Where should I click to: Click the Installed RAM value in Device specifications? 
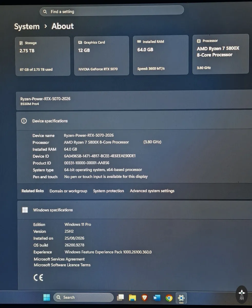tap(71, 149)
